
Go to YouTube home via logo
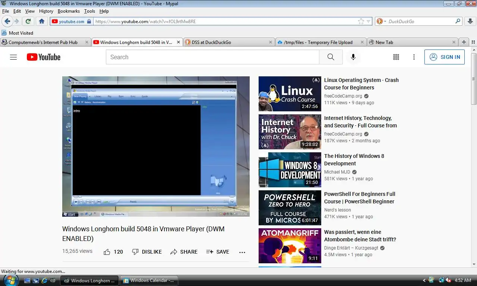pos(44,57)
